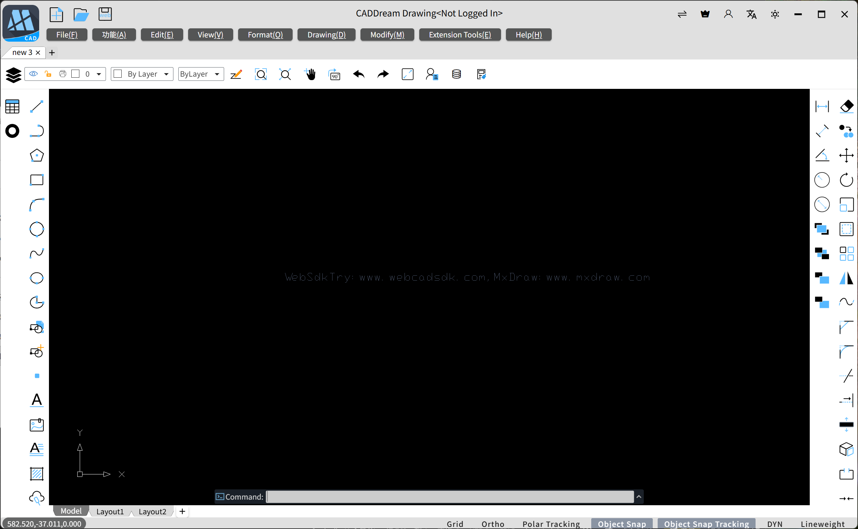Open the Format(O) menu
Viewport: 858px width, 529px height.
click(265, 35)
